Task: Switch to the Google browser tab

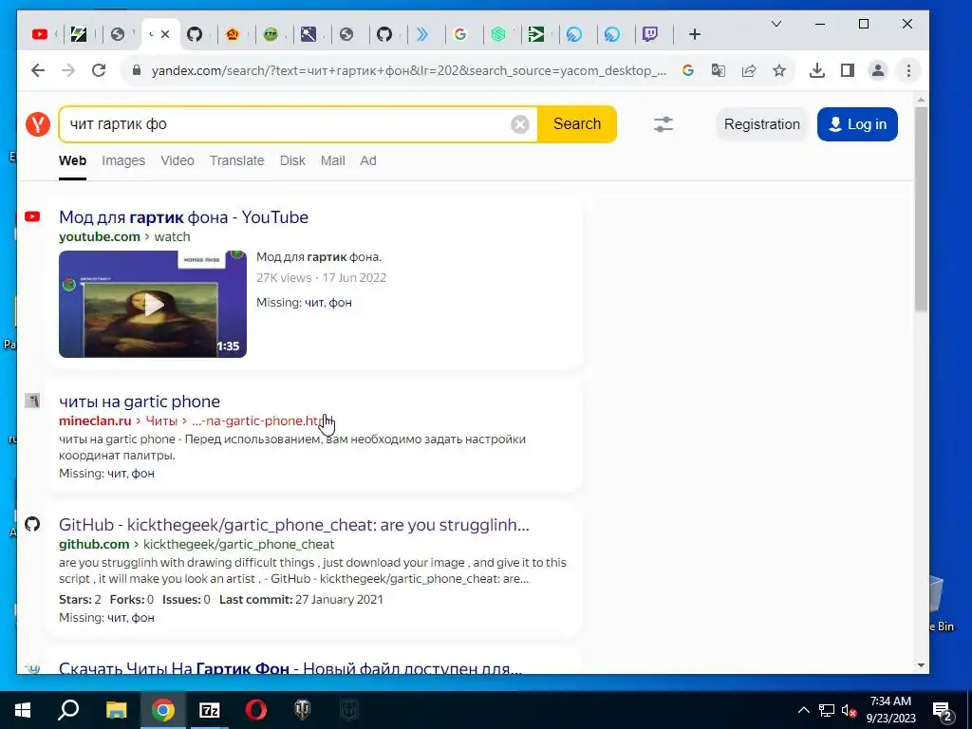Action: click(x=460, y=34)
